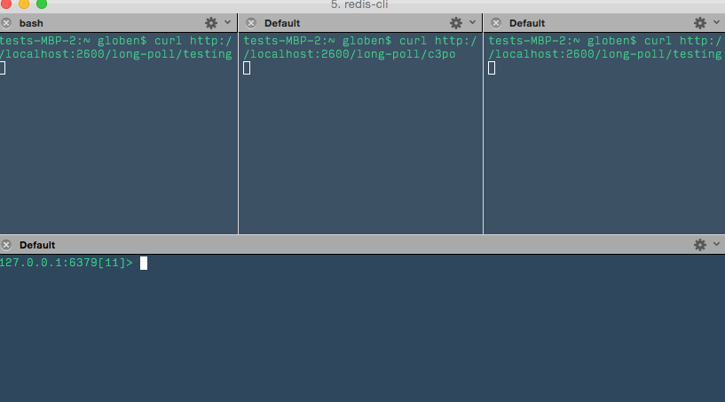
Task: Click long-poll/testing URL in bash pane
Action: pos(116,54)
